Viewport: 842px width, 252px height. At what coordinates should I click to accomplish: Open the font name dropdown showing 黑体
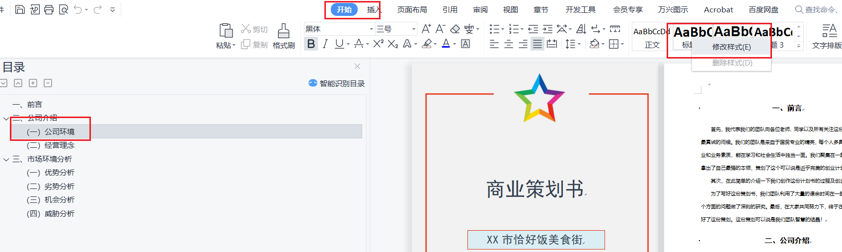(x=371, y=29)
